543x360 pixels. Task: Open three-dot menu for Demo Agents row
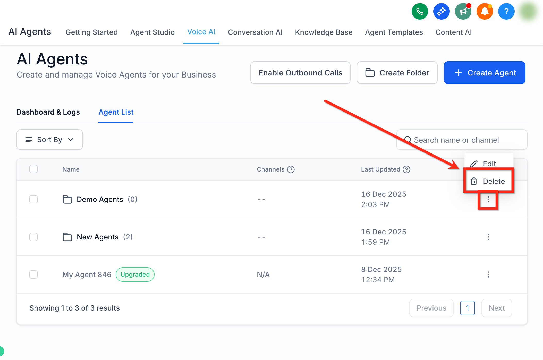pos(488,199)
